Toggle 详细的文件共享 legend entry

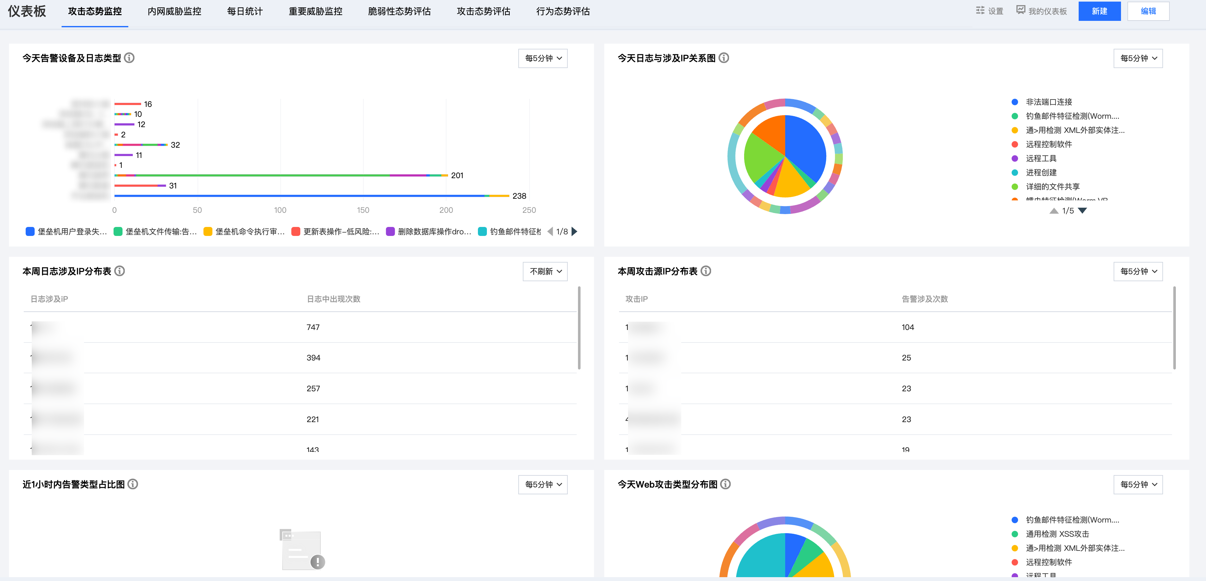[1045, 186]
